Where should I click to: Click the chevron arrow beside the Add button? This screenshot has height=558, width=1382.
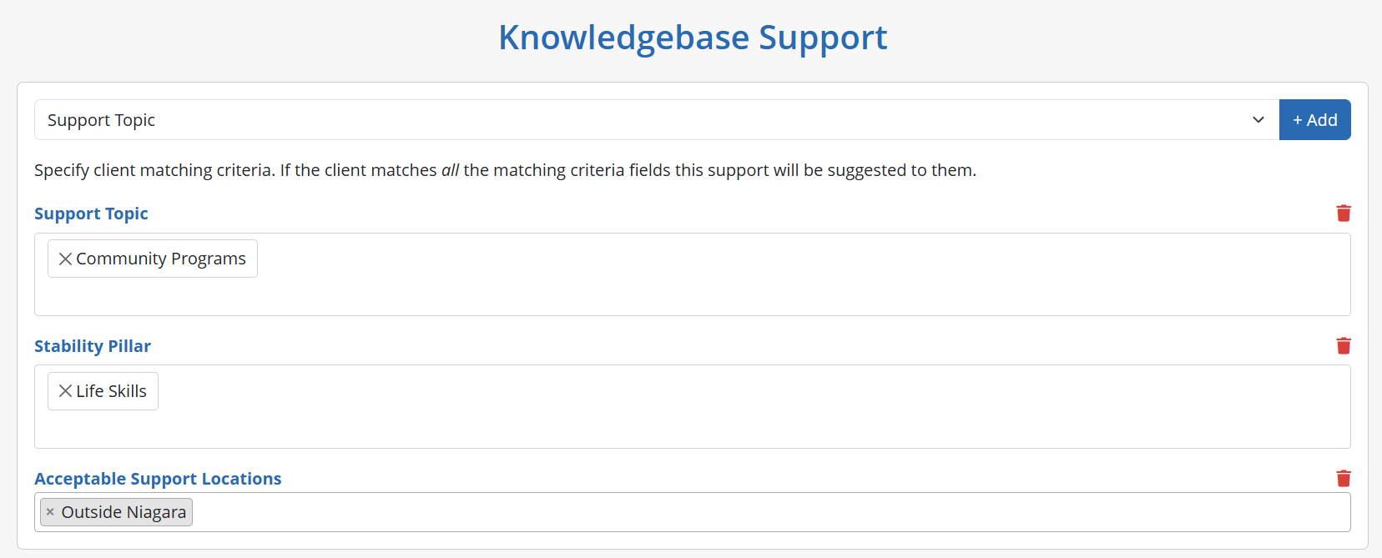(x=1258, y=120)
